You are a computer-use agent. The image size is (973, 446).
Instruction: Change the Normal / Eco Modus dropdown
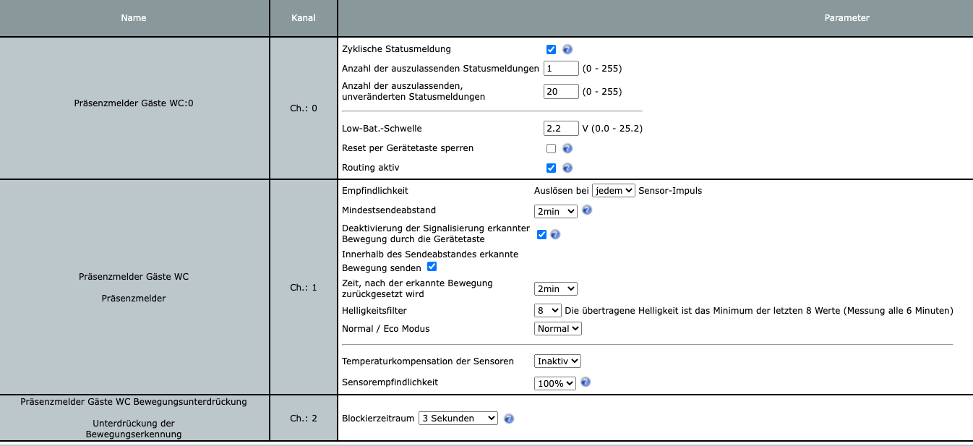click(x=557, y=329)
